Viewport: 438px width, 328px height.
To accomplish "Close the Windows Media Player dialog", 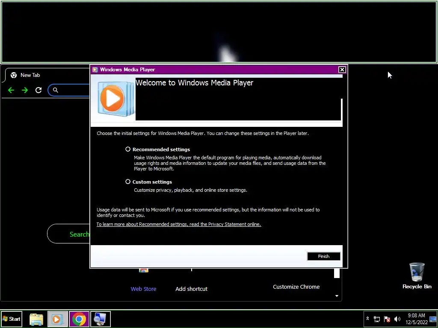I will 342,70.
